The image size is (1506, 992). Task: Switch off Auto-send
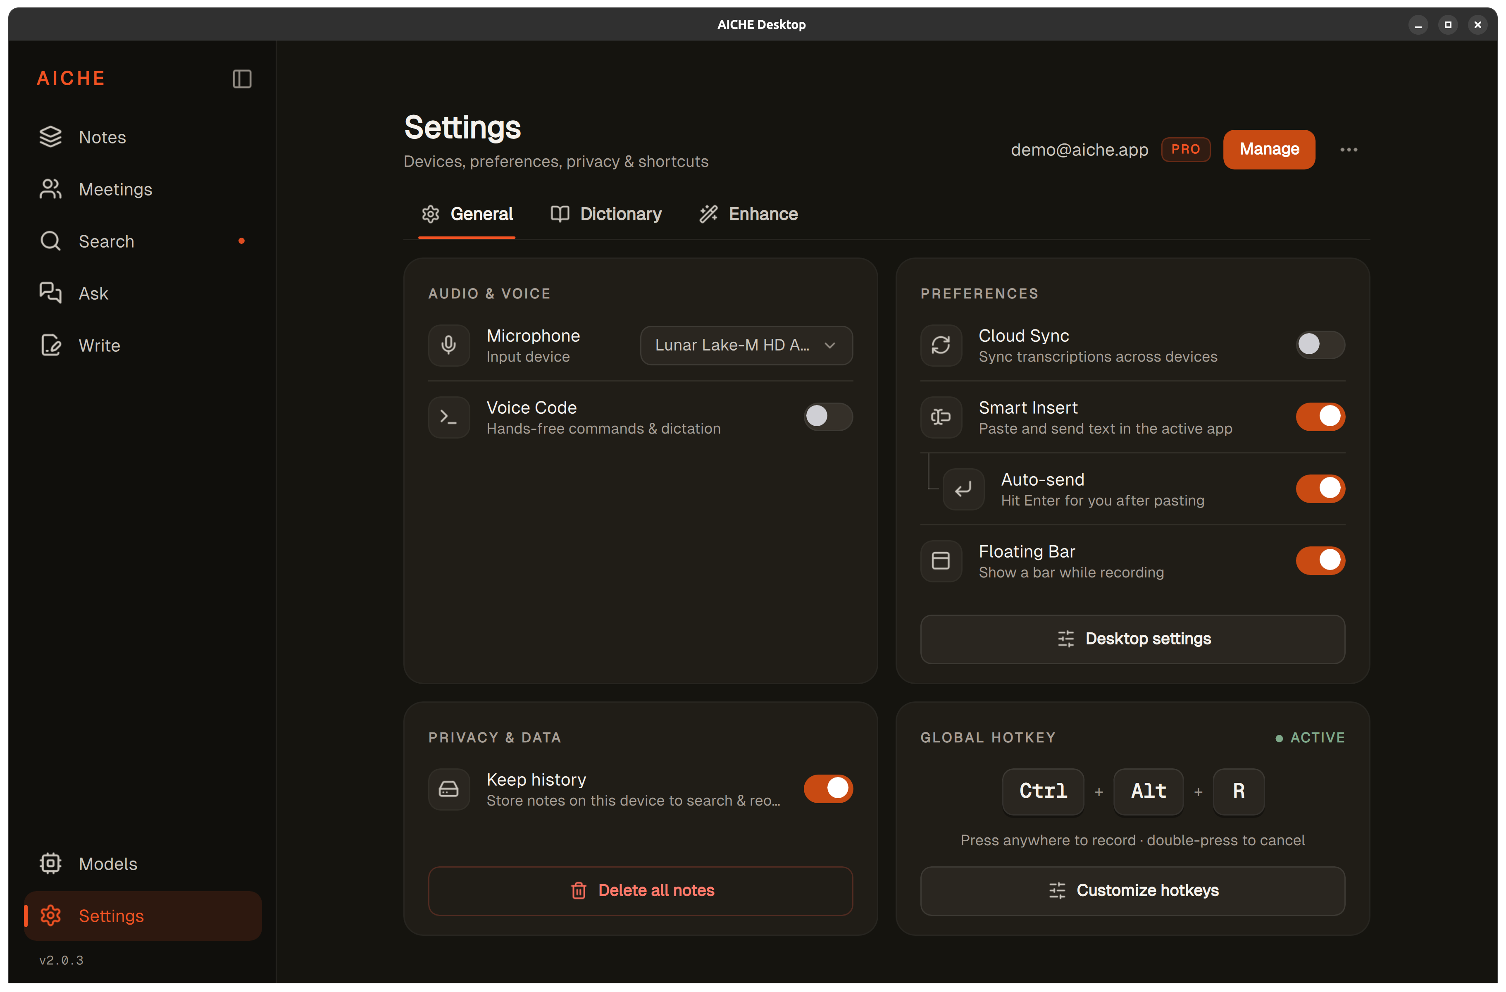coord(1320,489)
